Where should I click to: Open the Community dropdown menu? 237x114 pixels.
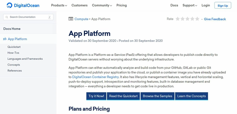coord(102,5)
